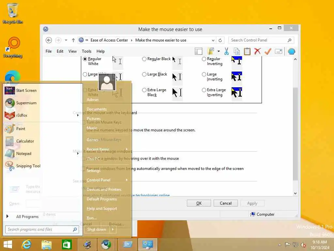
Task: Expand the Control Panel submenu arrow
Action: pyautogui.click(x=127, y=180)
